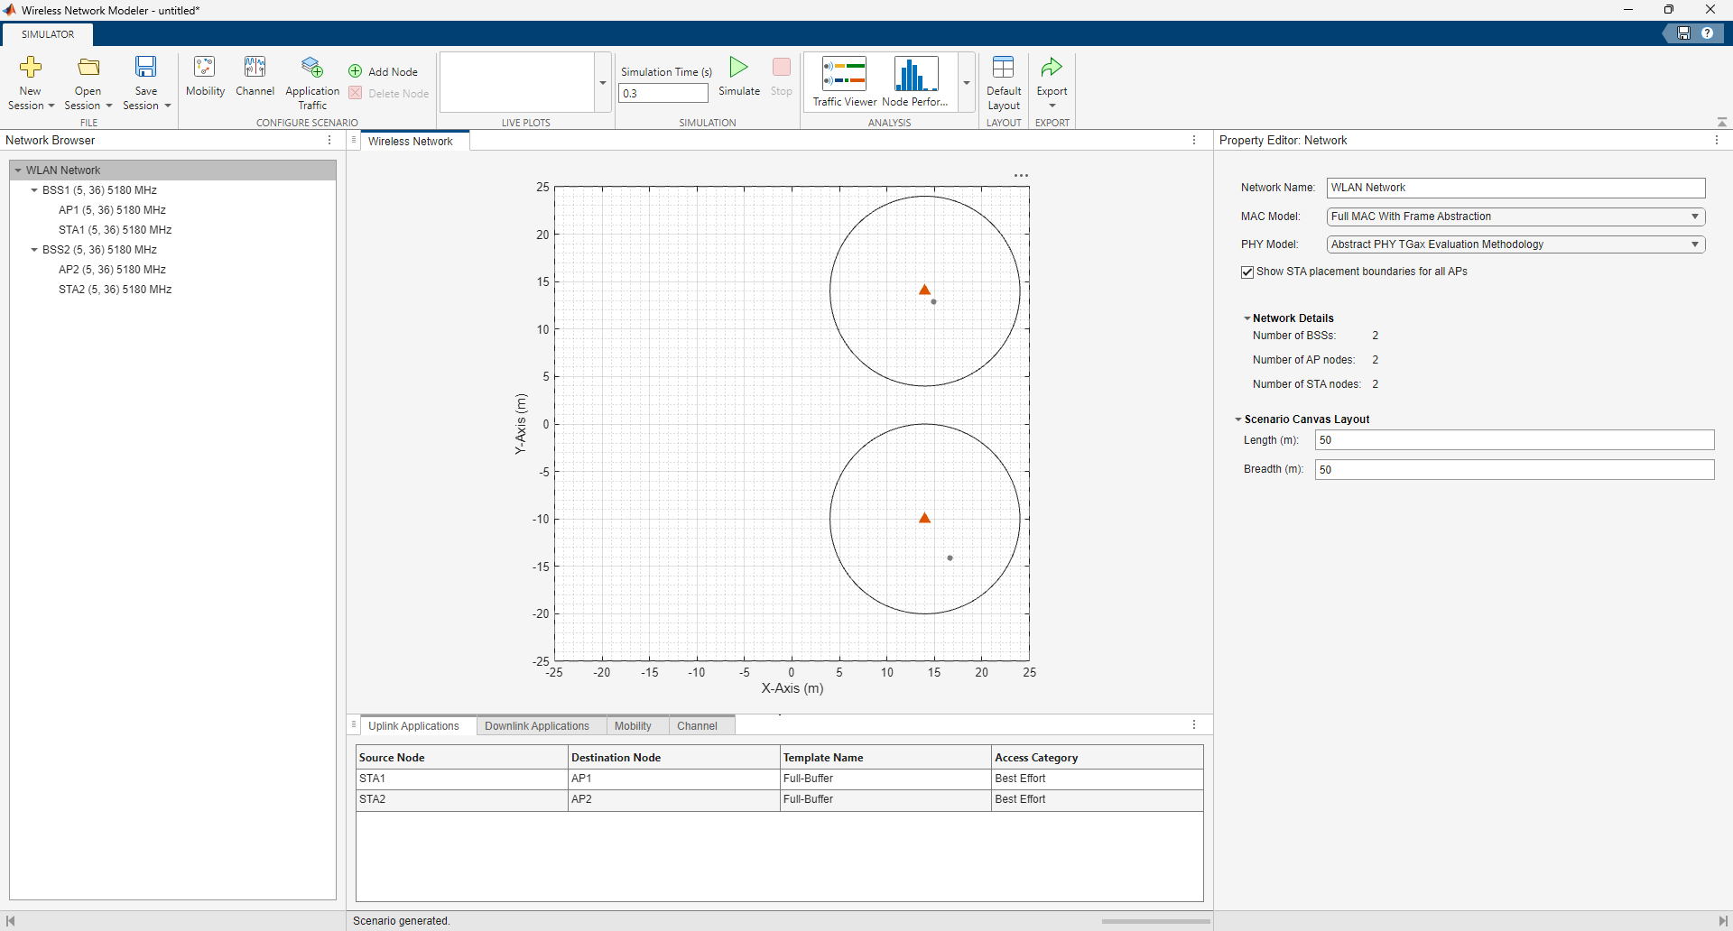Switch to the Downlink Applications tab

coord(537,725)
